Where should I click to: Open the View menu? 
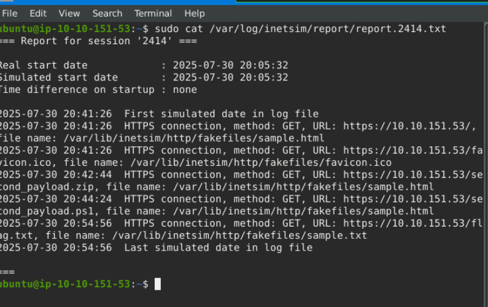coord(69,14)
